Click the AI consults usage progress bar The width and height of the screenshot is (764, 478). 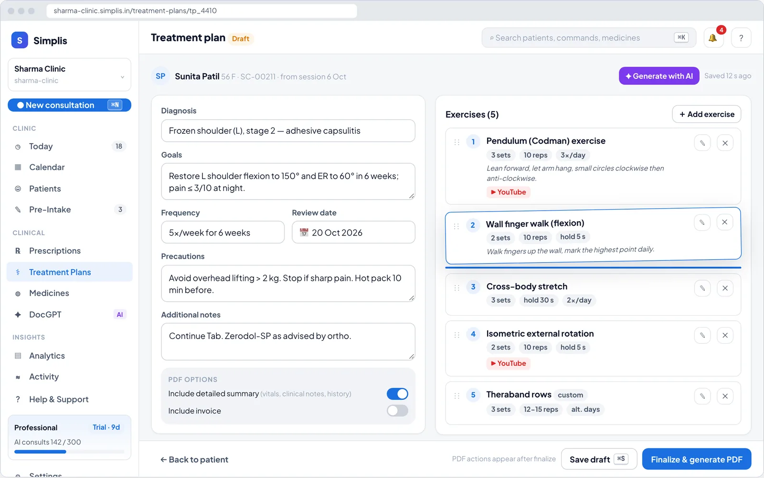coord(69,452)
